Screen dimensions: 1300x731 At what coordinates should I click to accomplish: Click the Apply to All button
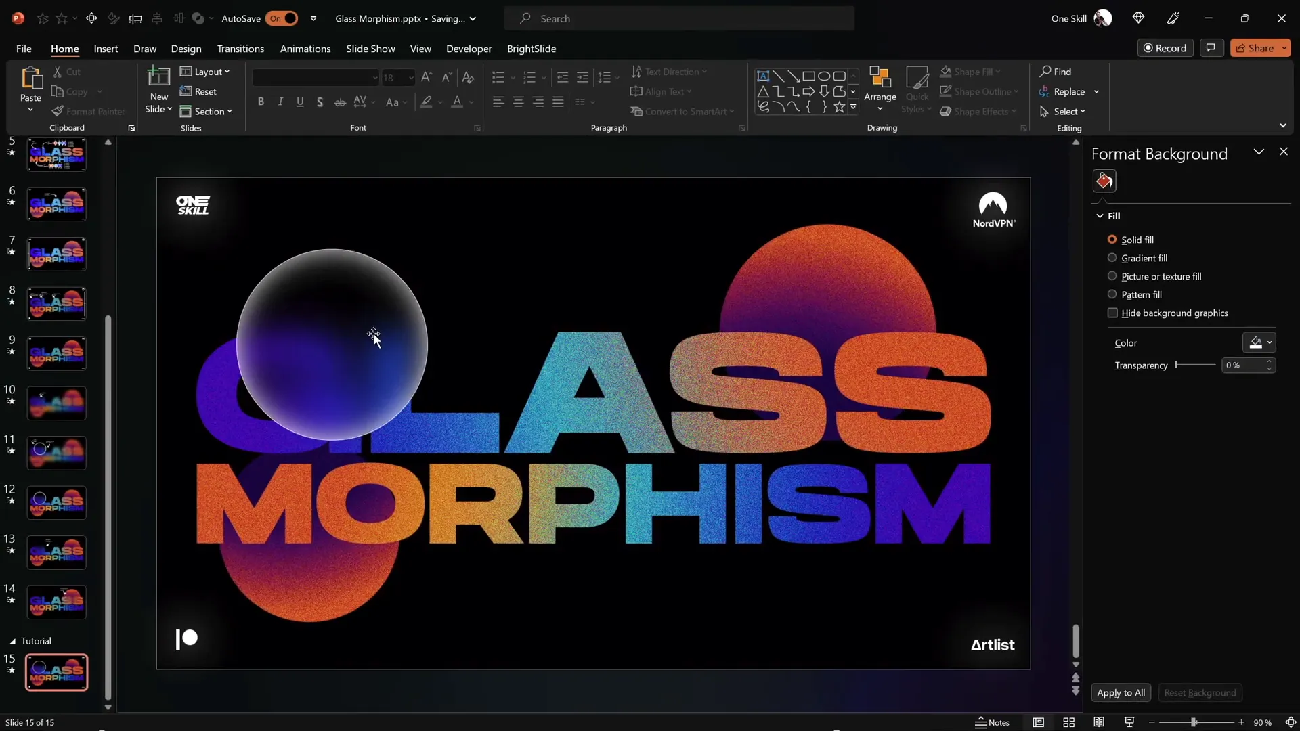coord(1121,692)
